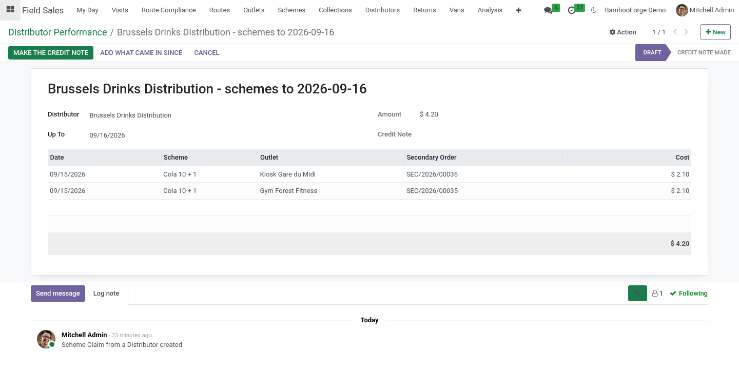Open the conversations chat icon
The image size is (739, 390).
(548, 10)
